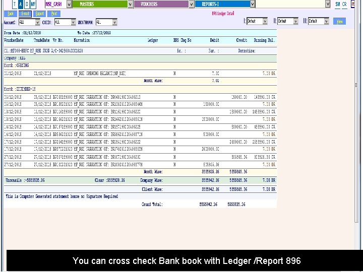Screen dimensions: 363x272
Task: Select the highlighted A toolbar box
Action: (21, 4)
